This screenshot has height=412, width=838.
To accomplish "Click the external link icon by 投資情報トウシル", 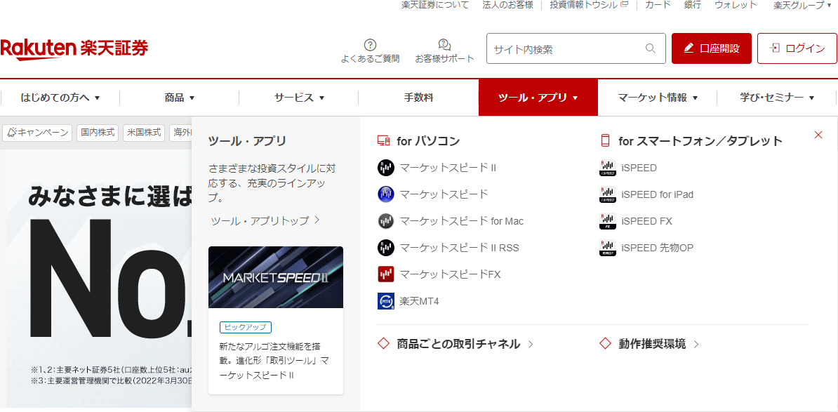I will click(624, 5).
